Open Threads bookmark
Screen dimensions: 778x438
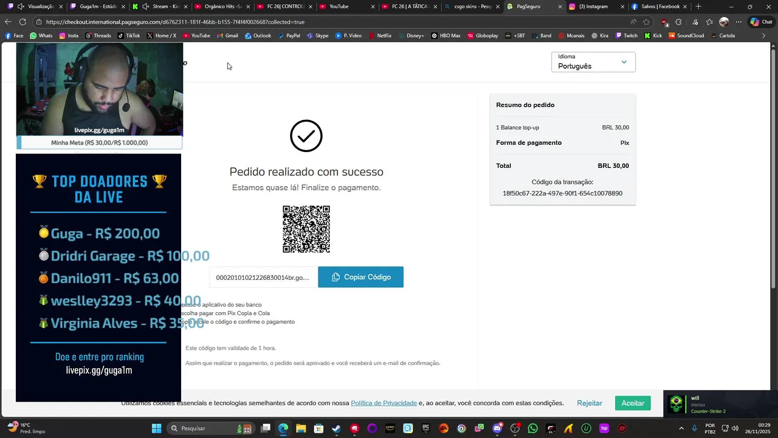click(x=98, y=36)
